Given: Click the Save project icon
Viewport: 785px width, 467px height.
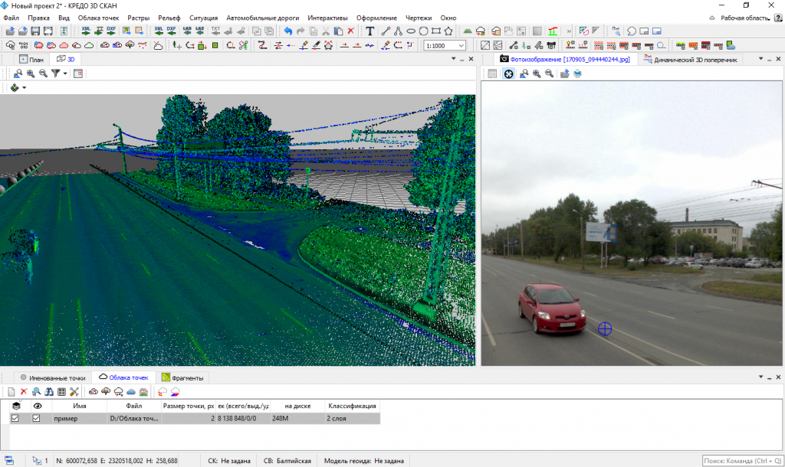Looking at the screenshot, I should pyautogui.click(x=35, y=31).
